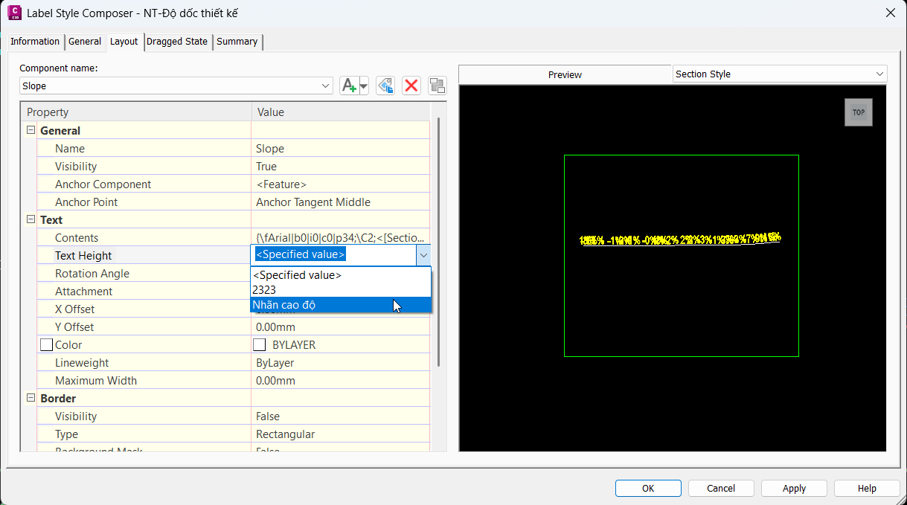
Task: Switch to the Dragged State tab
Action: point(177,42)
